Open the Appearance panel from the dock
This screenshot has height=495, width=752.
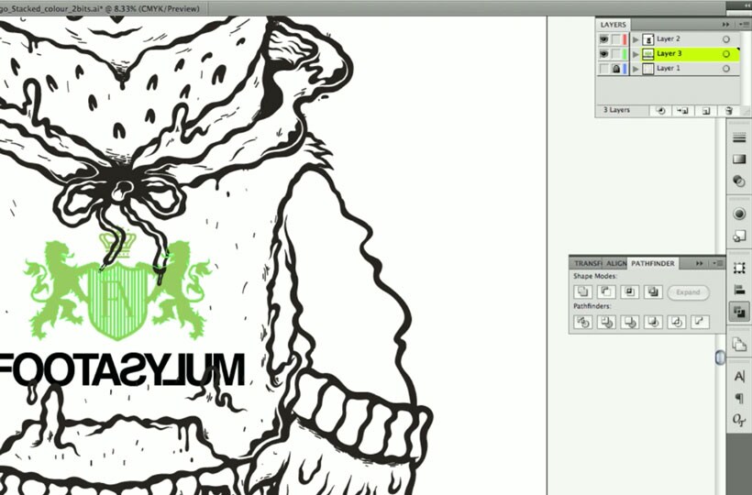(739, 214)
